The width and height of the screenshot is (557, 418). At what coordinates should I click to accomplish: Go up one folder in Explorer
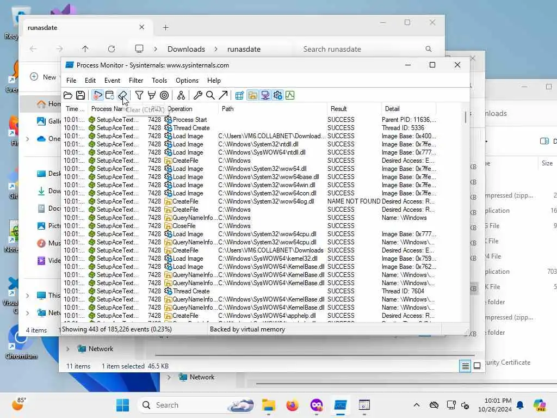click(x=85, y=49)
